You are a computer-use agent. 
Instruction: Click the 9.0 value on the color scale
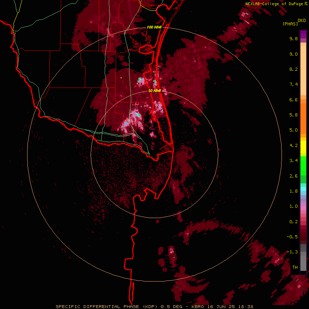coord(294,54)
